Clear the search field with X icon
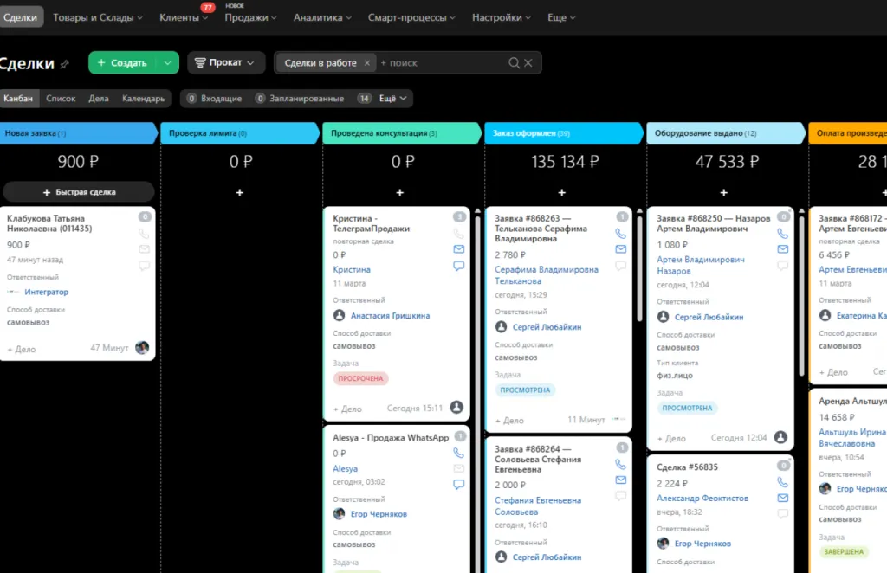Screen dimensions: 887x573 pos(528,62)
